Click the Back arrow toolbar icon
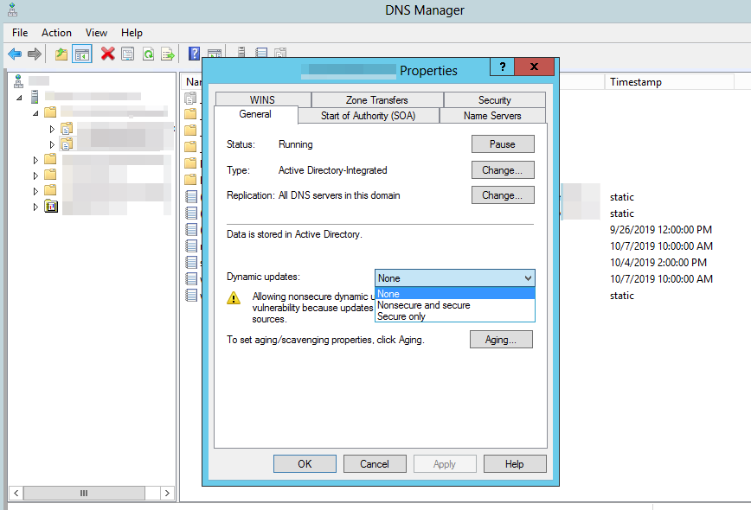Viewport: 751px width, 510px height. [x=15, y=54]
